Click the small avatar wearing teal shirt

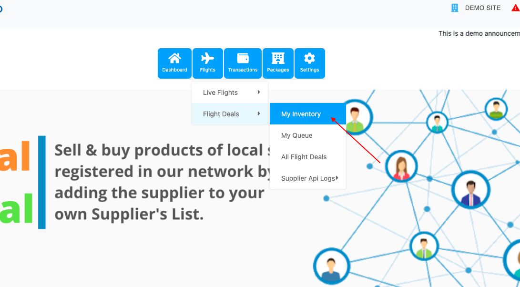pyautogui.click(x=437, y=123)
